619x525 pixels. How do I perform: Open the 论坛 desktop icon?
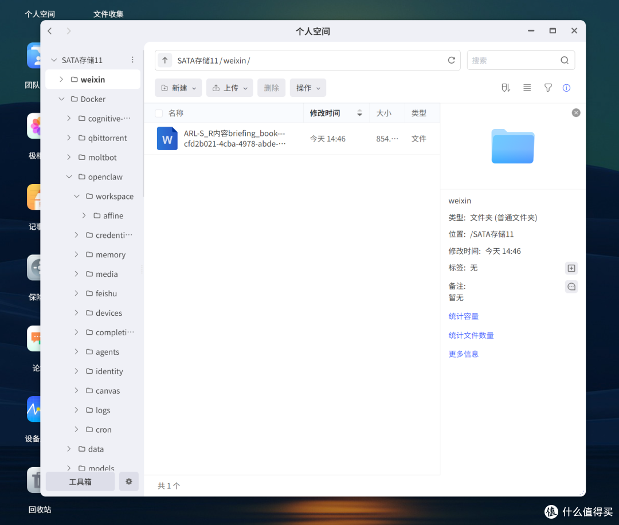click(34, 338)
